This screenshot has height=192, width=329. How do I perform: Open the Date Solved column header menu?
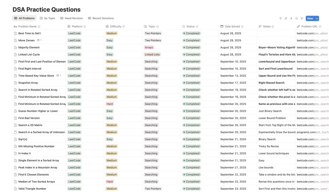pos(232,27)
